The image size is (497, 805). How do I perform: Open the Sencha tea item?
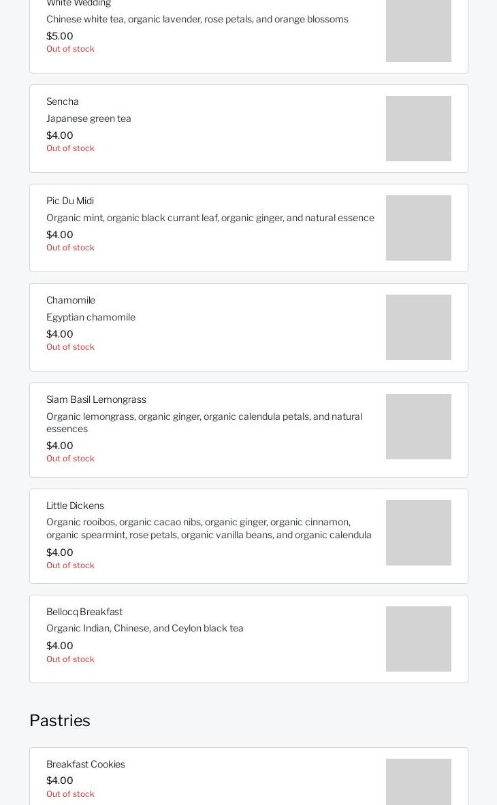pos(63,101)
